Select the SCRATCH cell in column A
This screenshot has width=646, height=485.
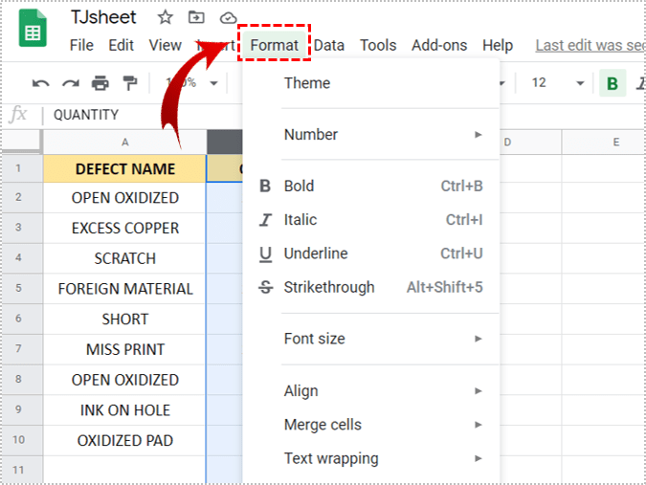pyautogui.click(x=124, y=258)
